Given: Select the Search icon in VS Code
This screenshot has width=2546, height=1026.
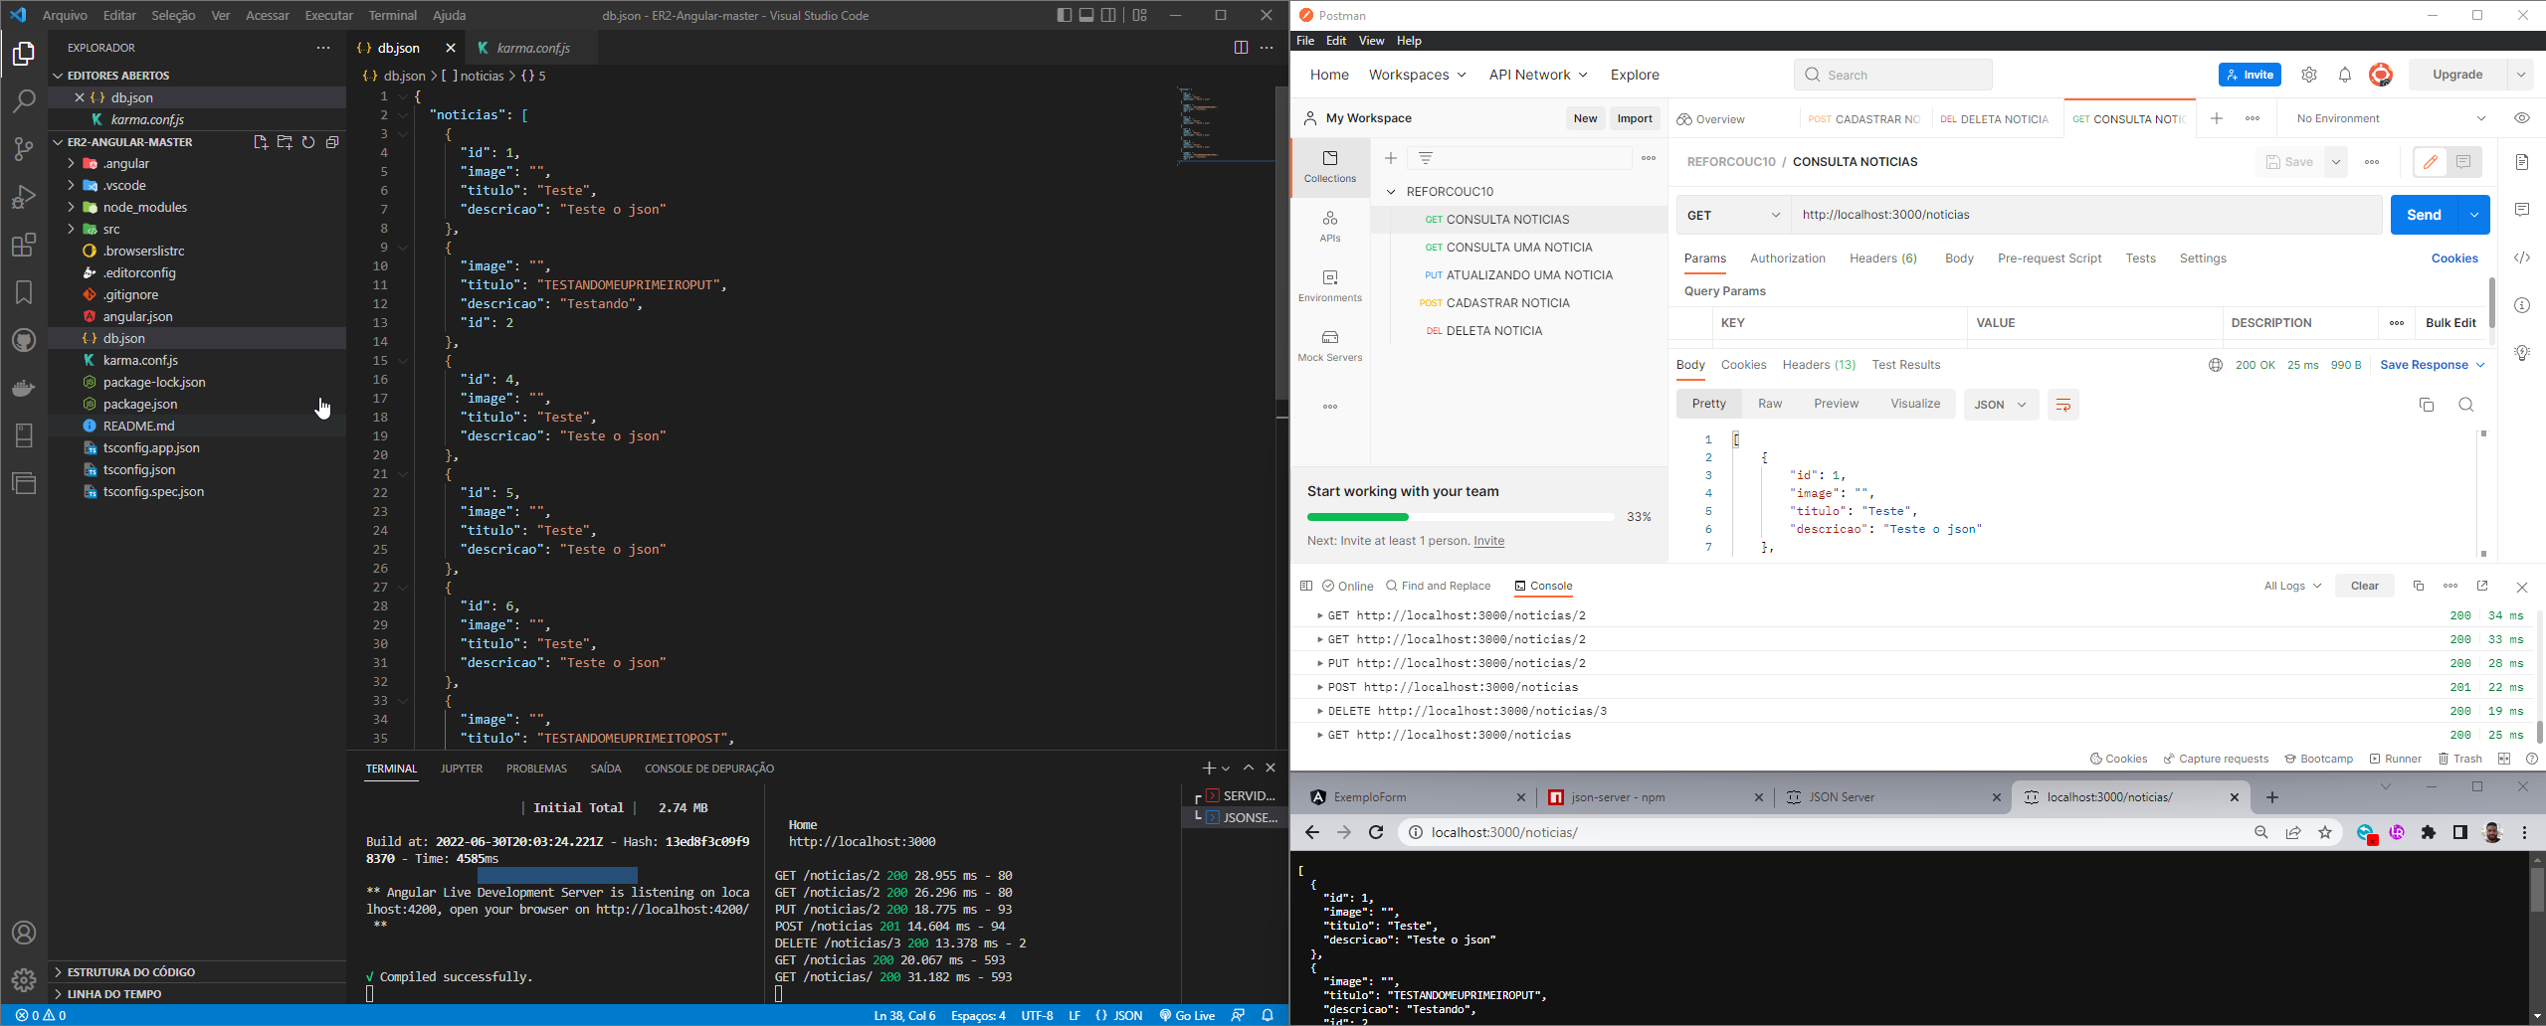Looking at the screenshot, I should tap(23, 99).
